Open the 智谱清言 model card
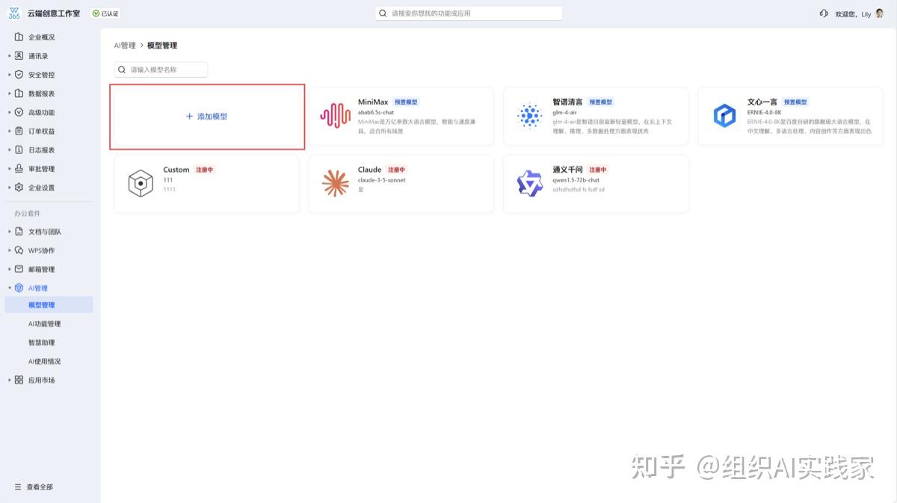897x503 pixels. (x=596, y=116)
